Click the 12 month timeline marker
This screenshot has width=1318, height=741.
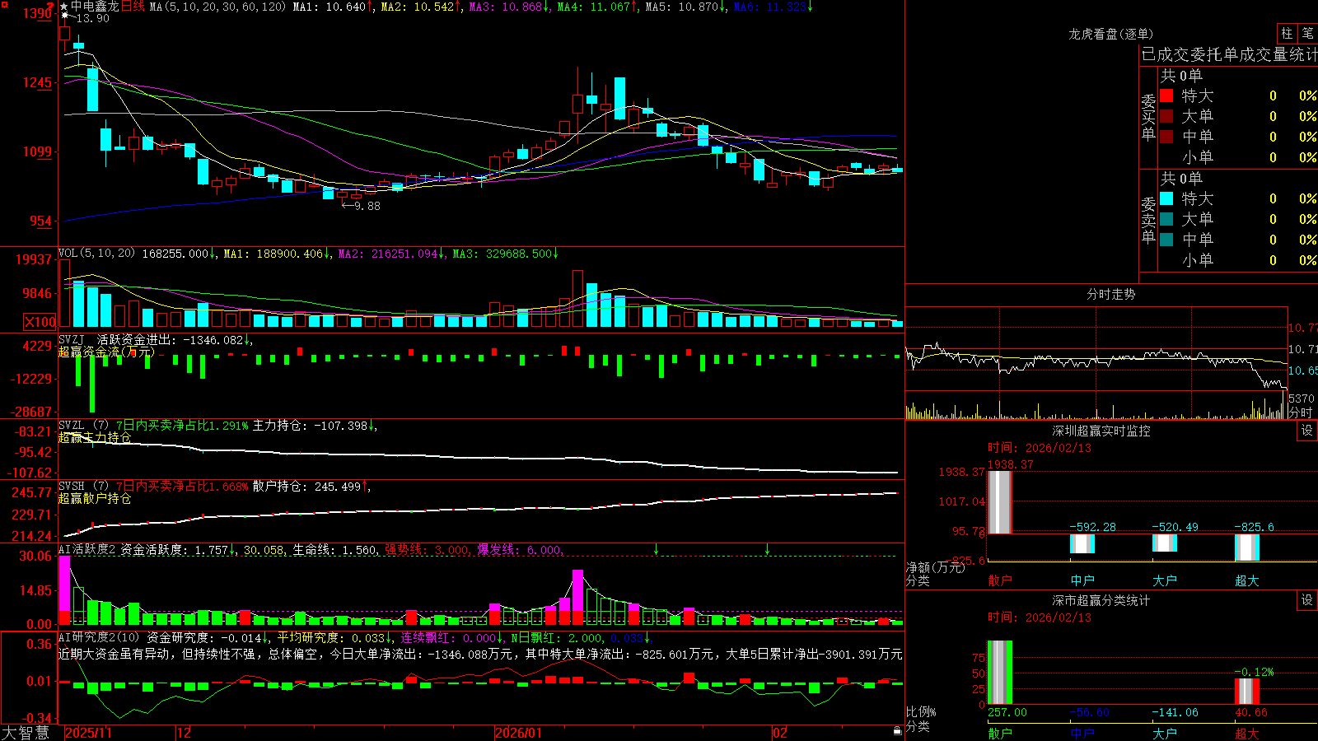(x=185, y=733)
